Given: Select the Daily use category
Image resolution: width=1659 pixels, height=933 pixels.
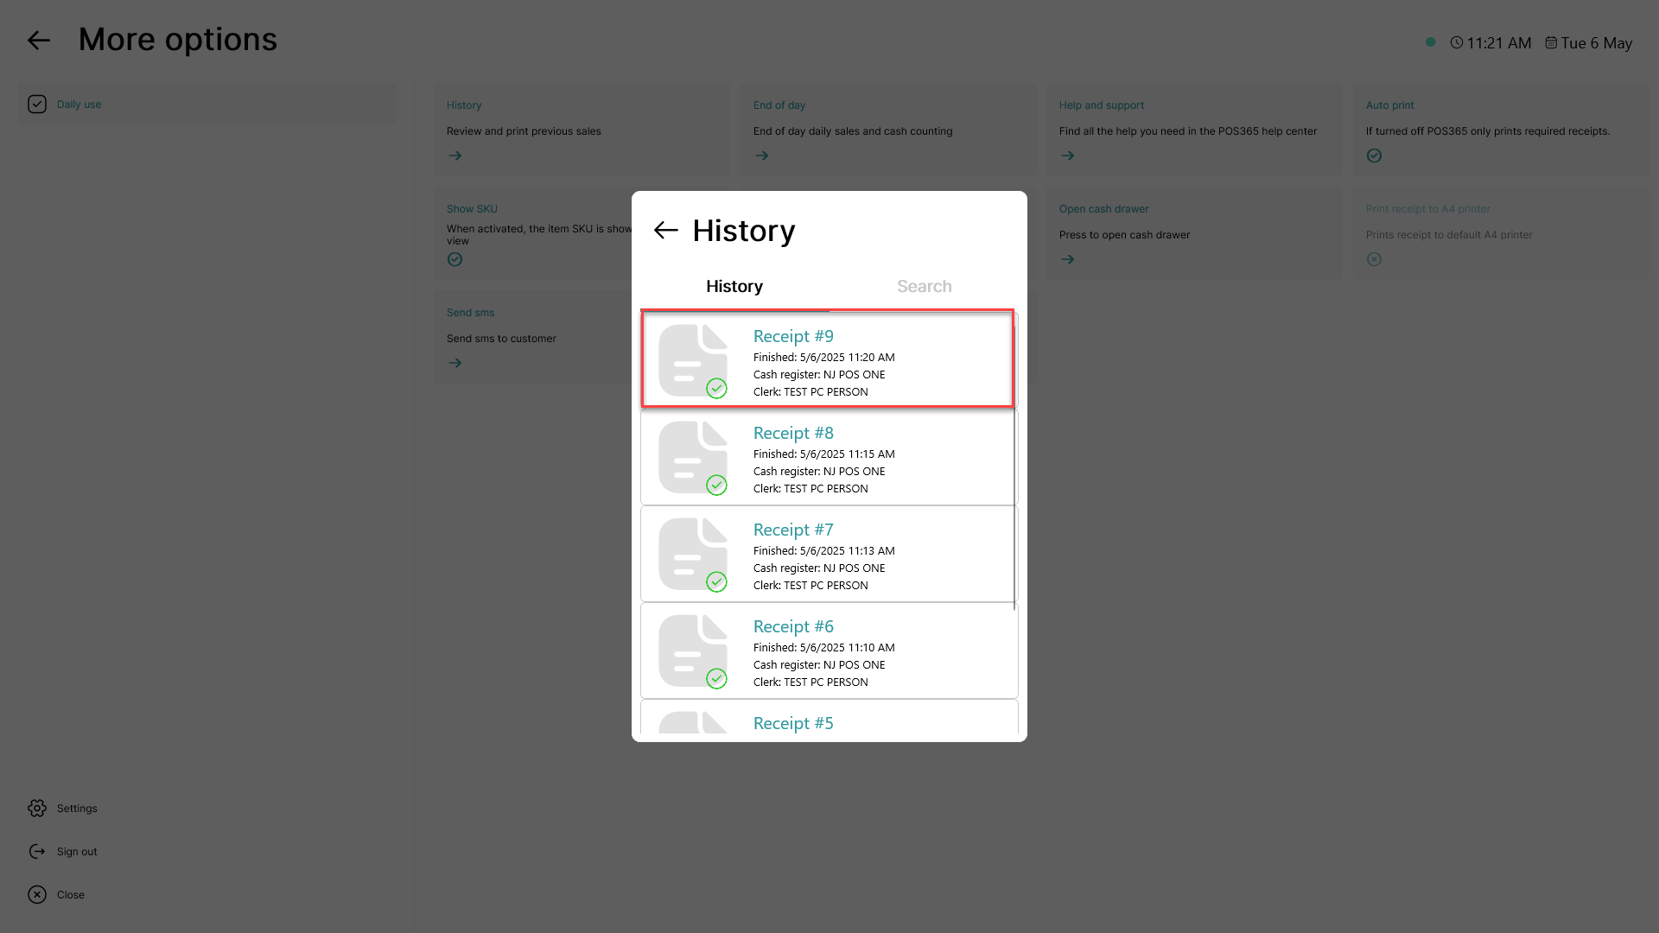Looking at the screenshot, I should (x=207, y=105).
